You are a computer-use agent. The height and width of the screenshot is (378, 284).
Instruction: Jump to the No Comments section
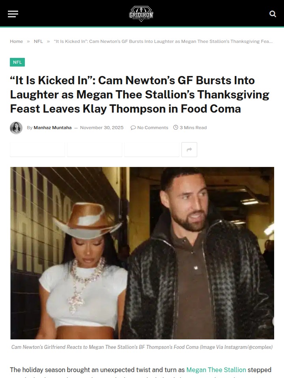(x=152, y=128)
